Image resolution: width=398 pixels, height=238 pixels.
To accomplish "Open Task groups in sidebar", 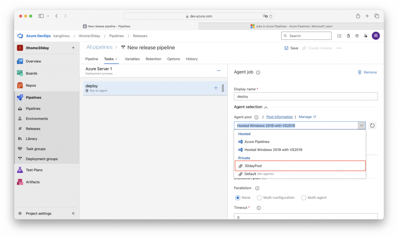I will pos(35,149).
